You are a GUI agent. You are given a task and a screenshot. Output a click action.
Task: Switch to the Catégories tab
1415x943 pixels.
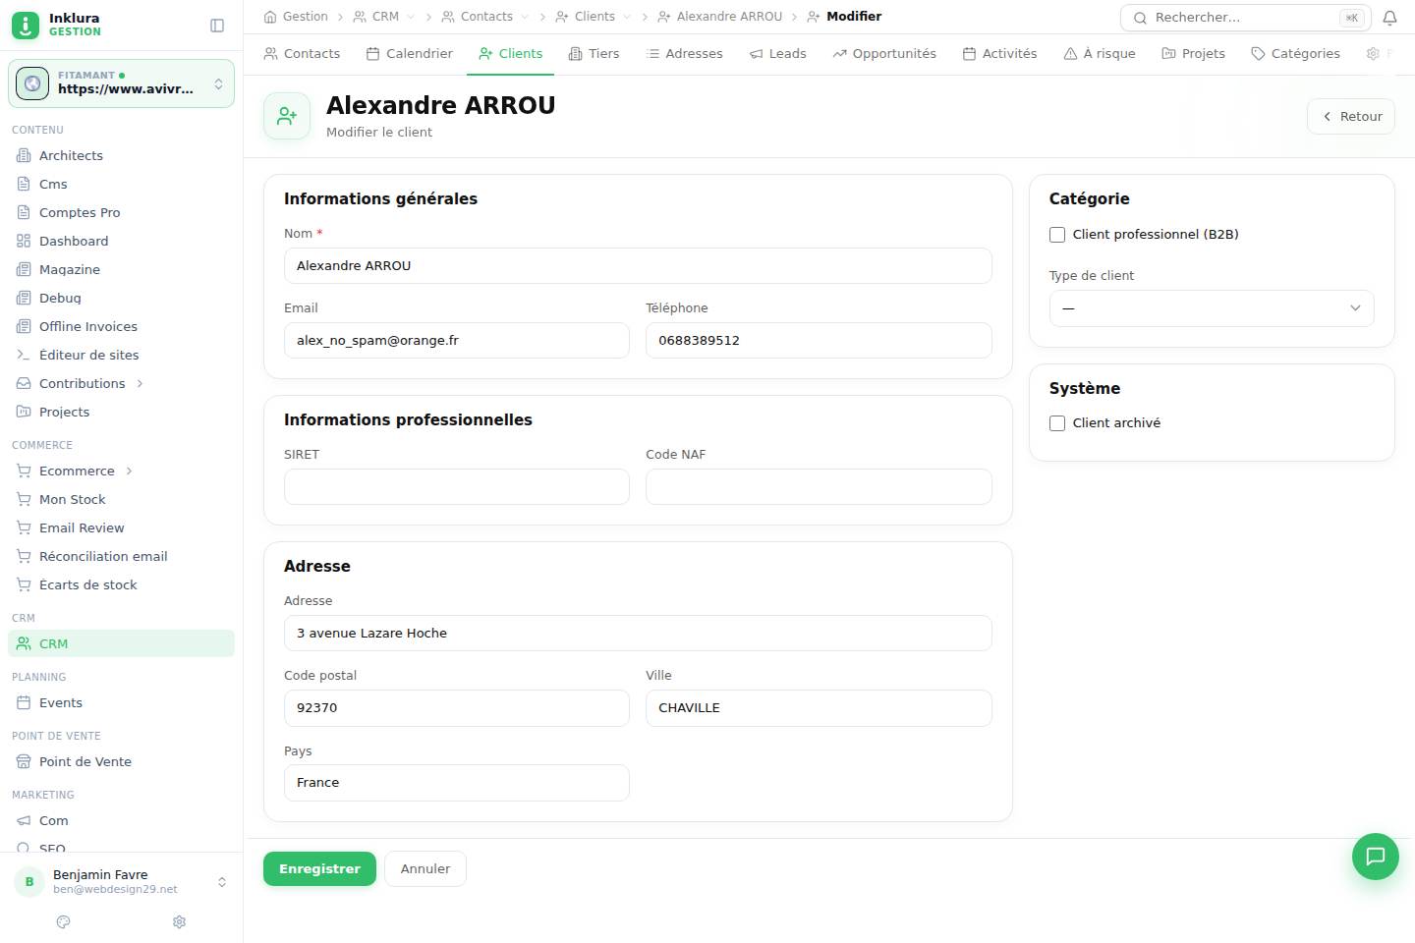[1295, 53]
